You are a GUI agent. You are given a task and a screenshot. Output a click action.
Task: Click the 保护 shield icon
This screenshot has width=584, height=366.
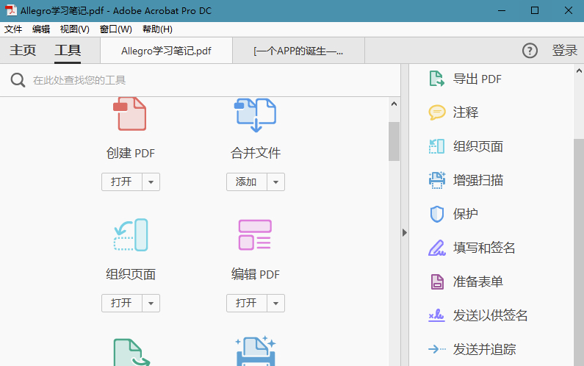click(437, 214)
